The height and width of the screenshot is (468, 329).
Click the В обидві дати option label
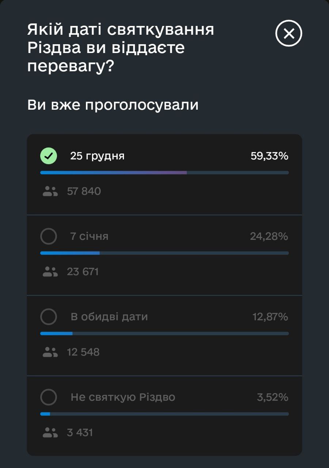[109, 317]
